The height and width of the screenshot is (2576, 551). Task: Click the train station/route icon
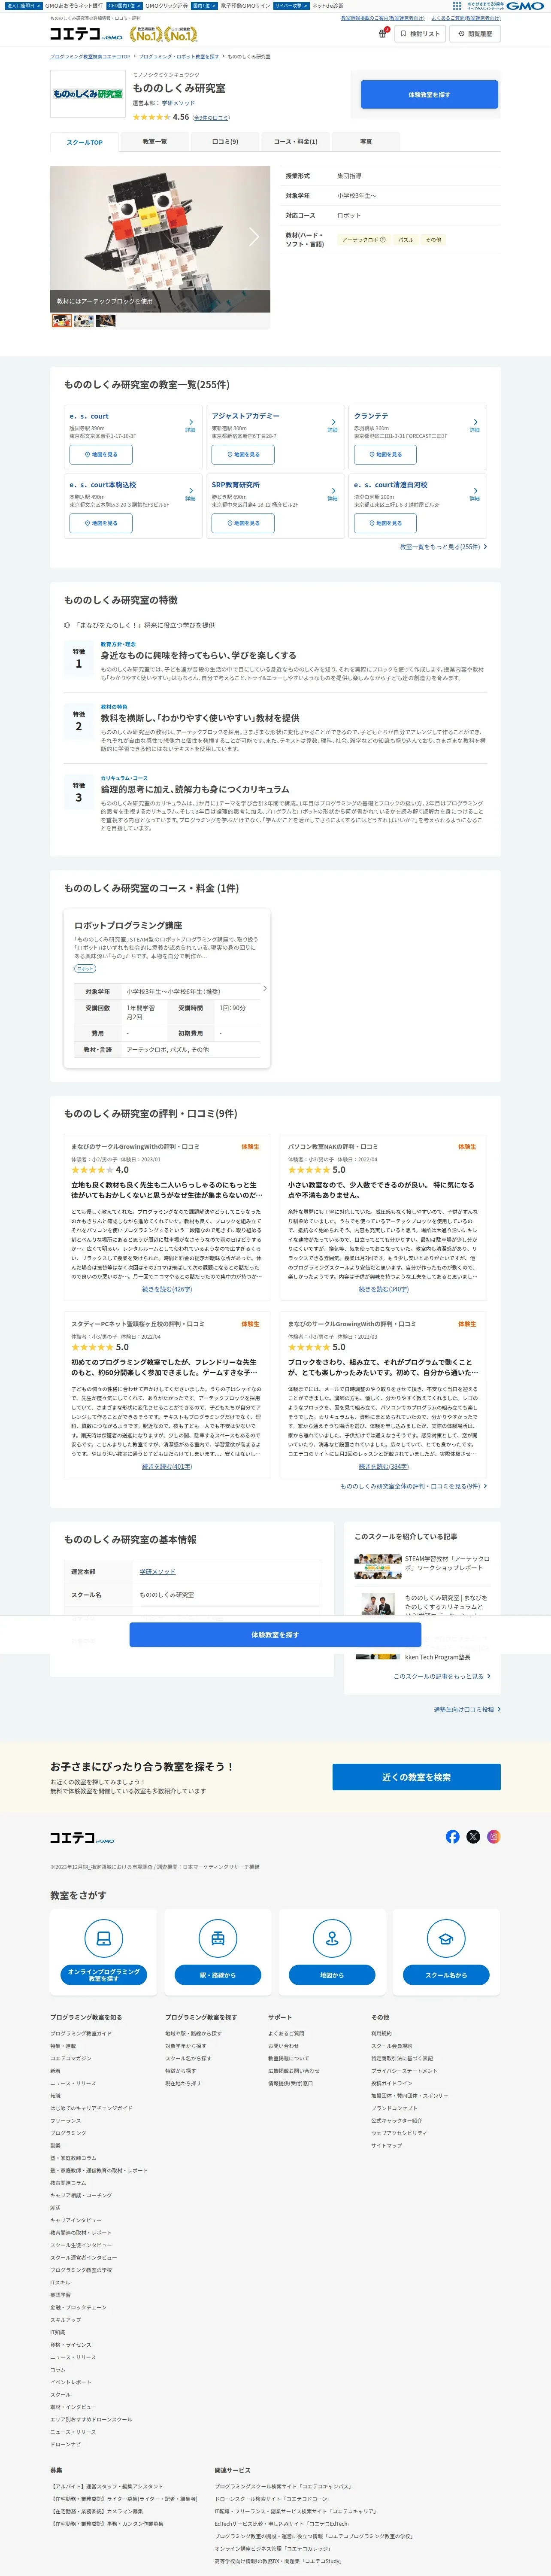tap(218, 1939)
